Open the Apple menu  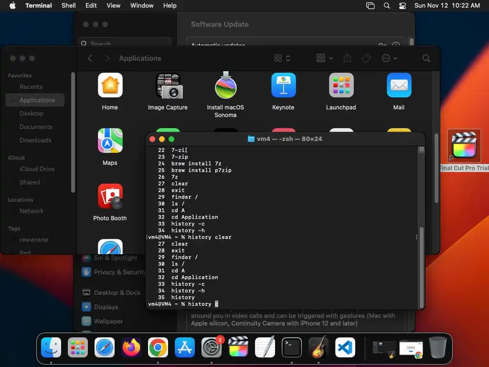[12, 5]
